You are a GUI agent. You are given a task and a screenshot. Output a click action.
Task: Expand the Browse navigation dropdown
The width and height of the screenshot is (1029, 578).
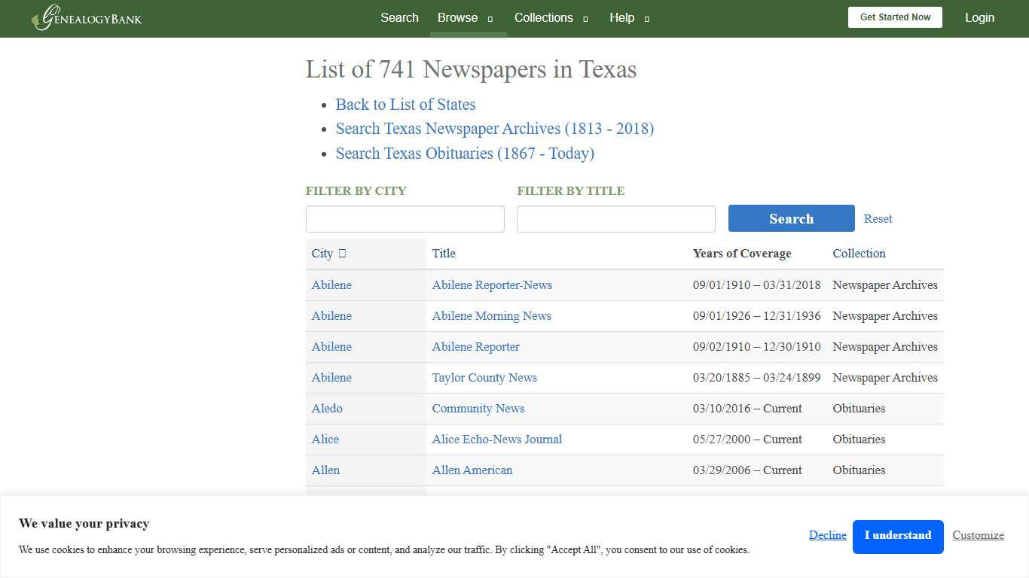tap(457, 18)
